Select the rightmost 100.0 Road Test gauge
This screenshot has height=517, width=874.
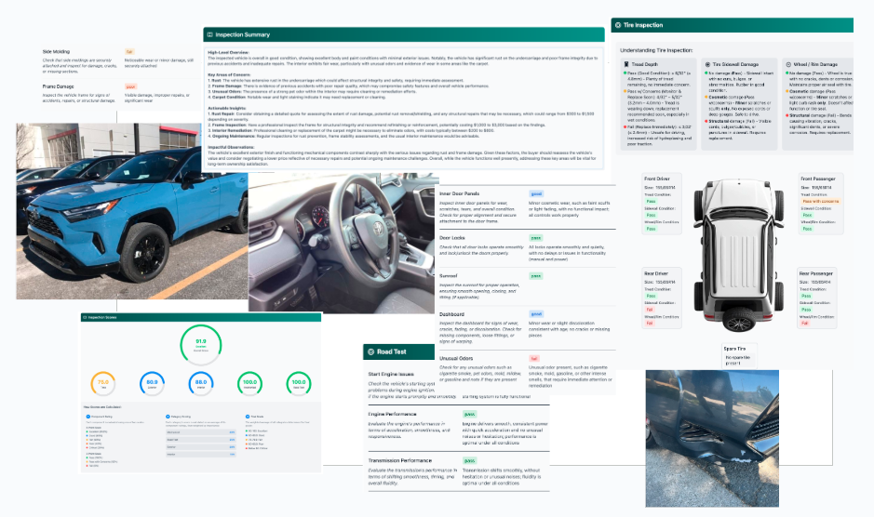[x=299, y=383]
